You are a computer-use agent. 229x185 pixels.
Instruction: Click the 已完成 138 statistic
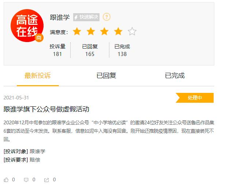tap(122, 50)
